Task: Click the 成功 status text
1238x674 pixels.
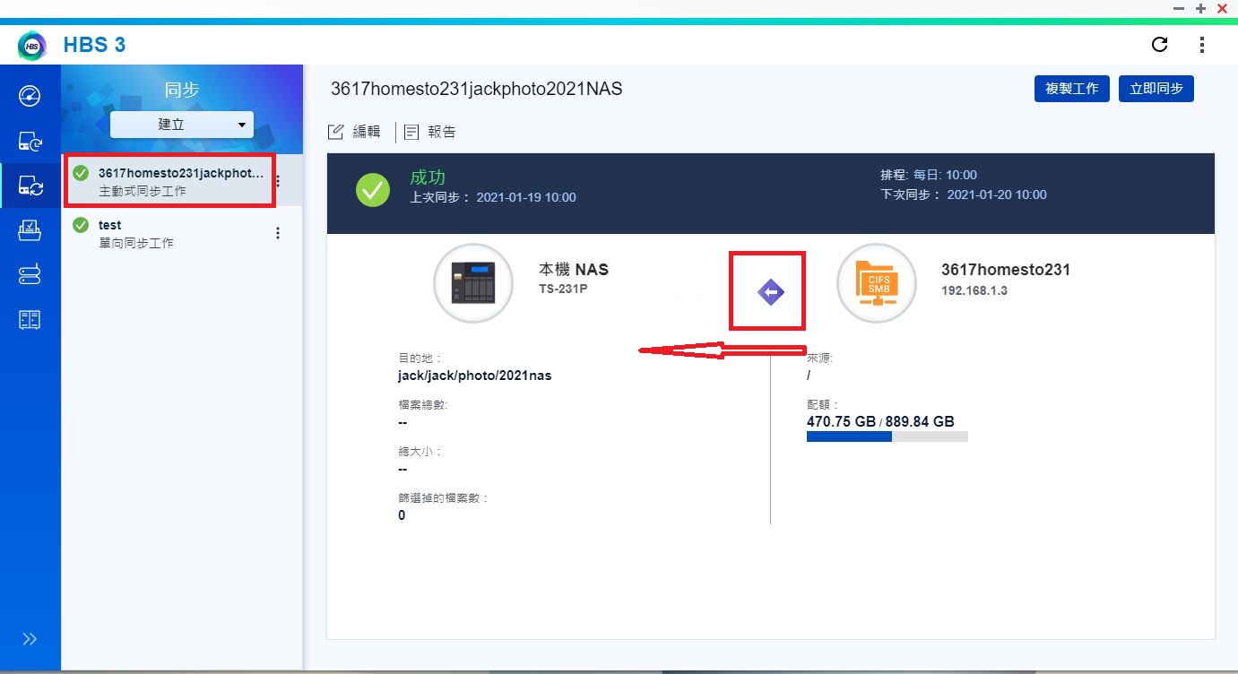Action: pos(428,177)
